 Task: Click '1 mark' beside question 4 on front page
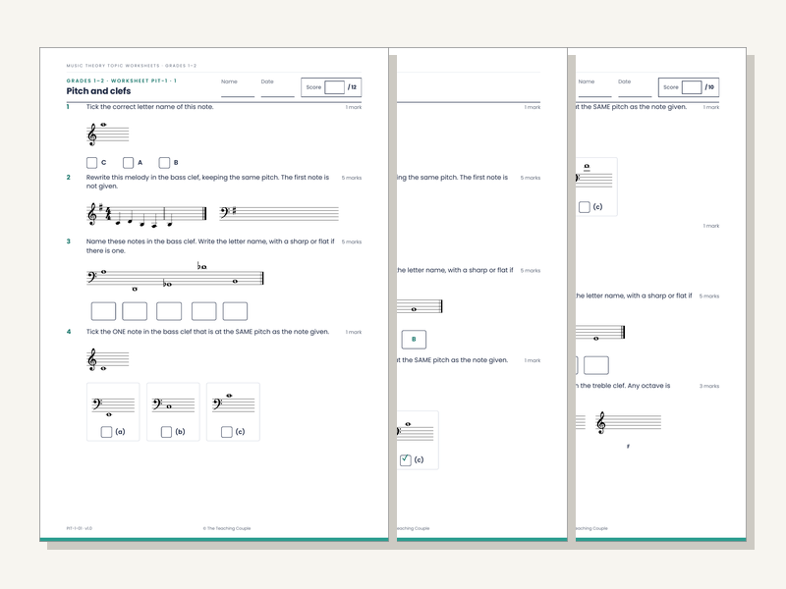(354, 332)
